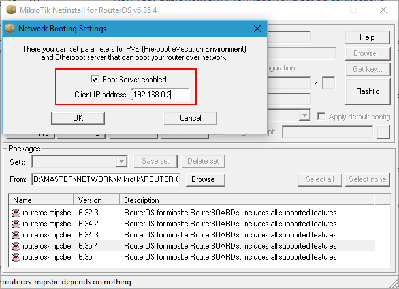Click the routeros-mipsbe 6.35 package icon
The width and height of the screenshot is (399, 289).
(x=16, y=257)
